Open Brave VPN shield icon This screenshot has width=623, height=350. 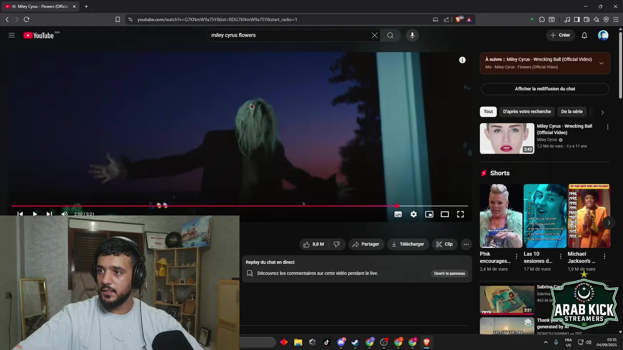(x=606, y=19)
